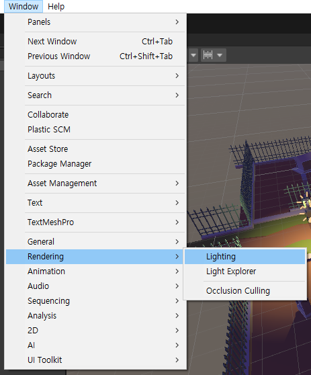The image size is (311, 375).
Task: Expand the Analysis submenu
Action: pos(95,316)
